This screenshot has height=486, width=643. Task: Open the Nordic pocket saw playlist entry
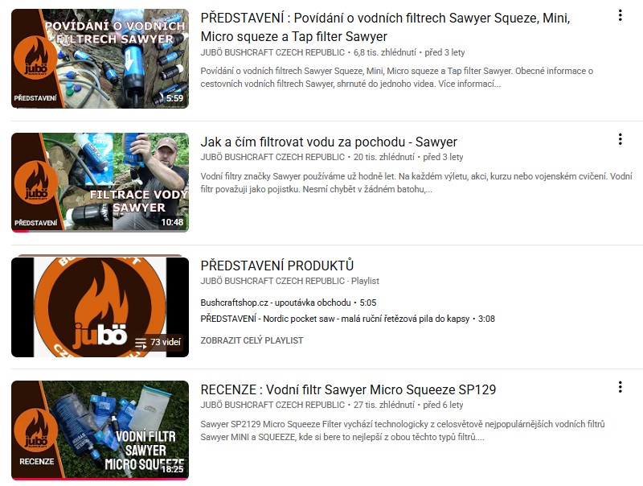coord(347,319)
